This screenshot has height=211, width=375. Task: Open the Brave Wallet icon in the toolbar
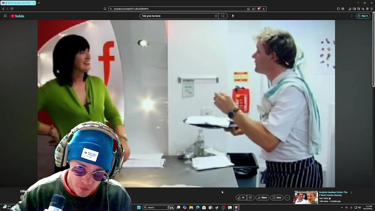click(x=359, y=9)
